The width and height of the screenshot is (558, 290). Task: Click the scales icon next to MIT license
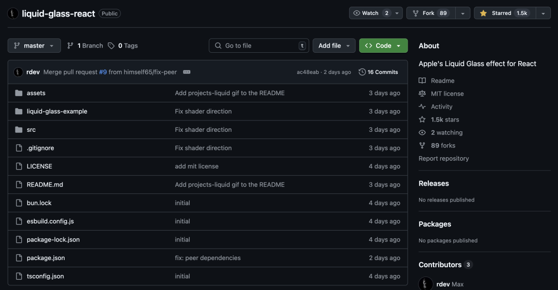422,94
